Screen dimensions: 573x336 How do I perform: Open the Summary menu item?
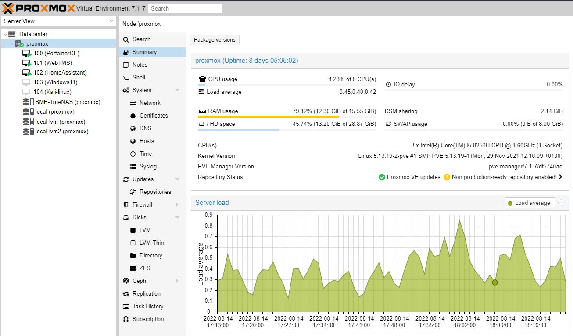point(152,52)
